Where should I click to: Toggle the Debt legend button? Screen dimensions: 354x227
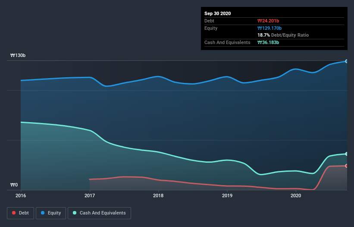point(20,213)
